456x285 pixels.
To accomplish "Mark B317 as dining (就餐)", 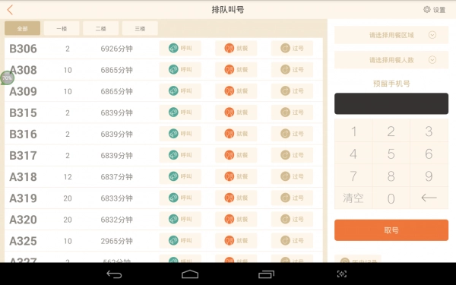I will 236,155.
